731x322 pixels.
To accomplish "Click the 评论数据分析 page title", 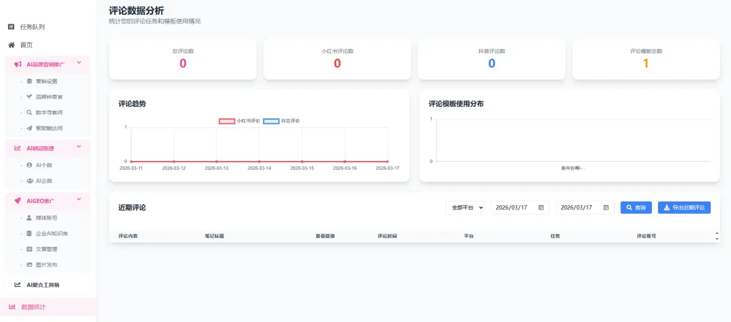I will 136,9.
